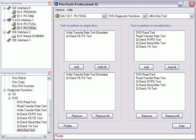Viewport: 196px width, 140px height.
Task: Minimize the PlexTools Professional XL window
Action: click(x=180, y=4)
